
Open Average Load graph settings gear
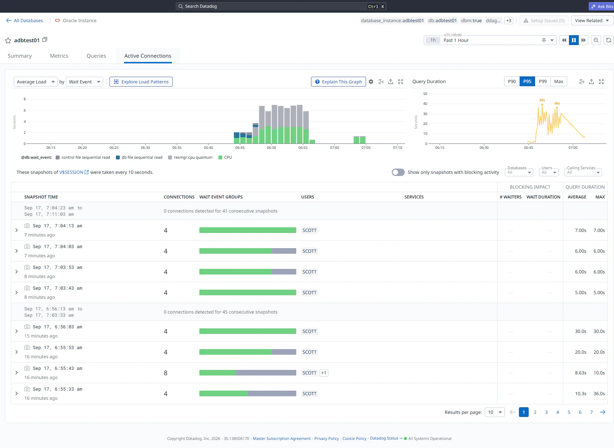[x=371, y=82]
